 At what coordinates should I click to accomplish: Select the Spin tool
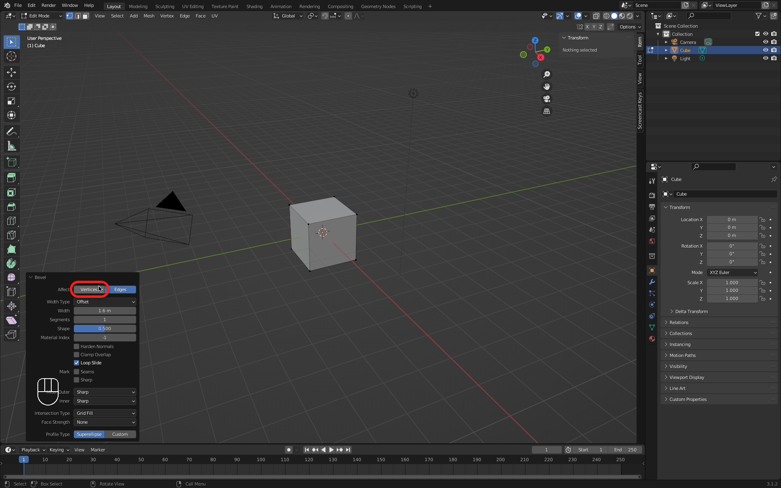coord(11,264)
